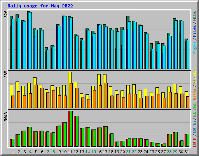Click the 'Hits' legend label
This screenshot has height=156, width=199.
coord(195,16)
